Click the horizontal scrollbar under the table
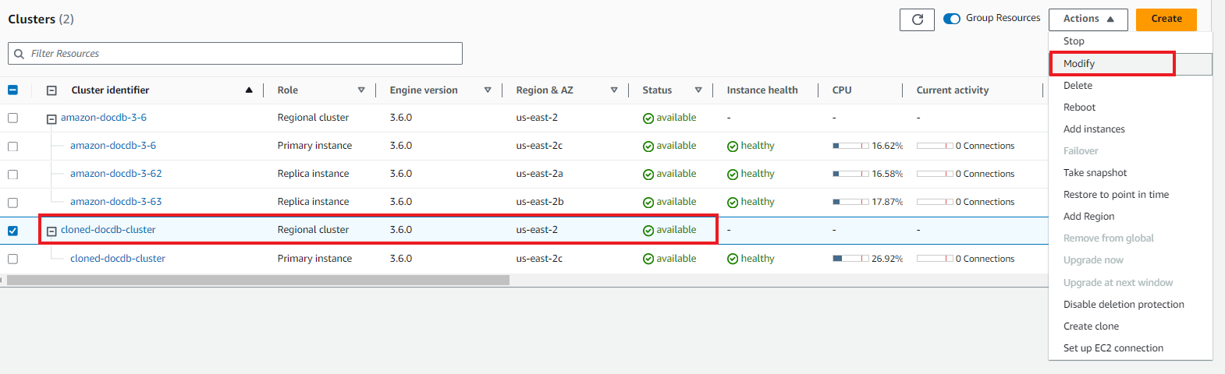1225x374 pixels. point(257,280)
